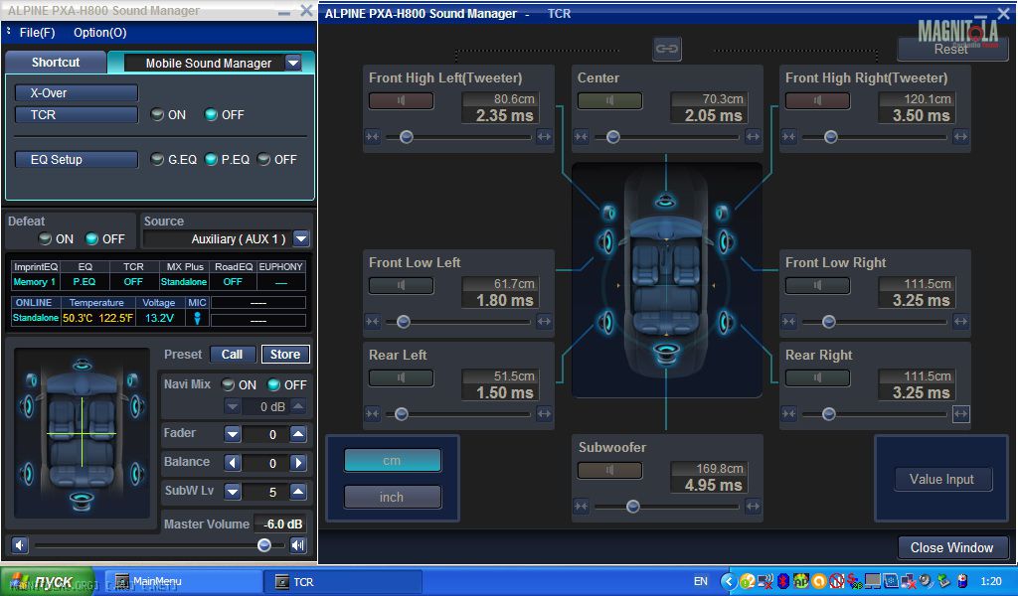Open the TCR shortcut button

(76, 115)
